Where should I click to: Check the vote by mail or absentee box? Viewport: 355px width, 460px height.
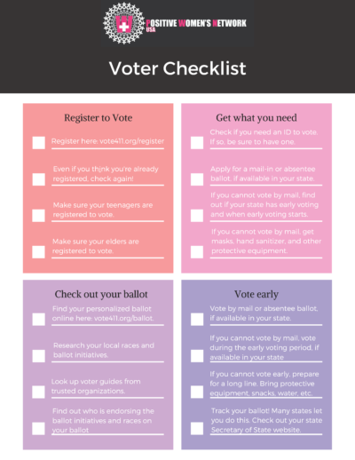(x=197, y=319)
